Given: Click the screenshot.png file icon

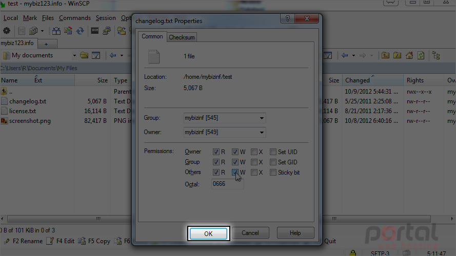Looking at the screenshot, I should point(4,121).
